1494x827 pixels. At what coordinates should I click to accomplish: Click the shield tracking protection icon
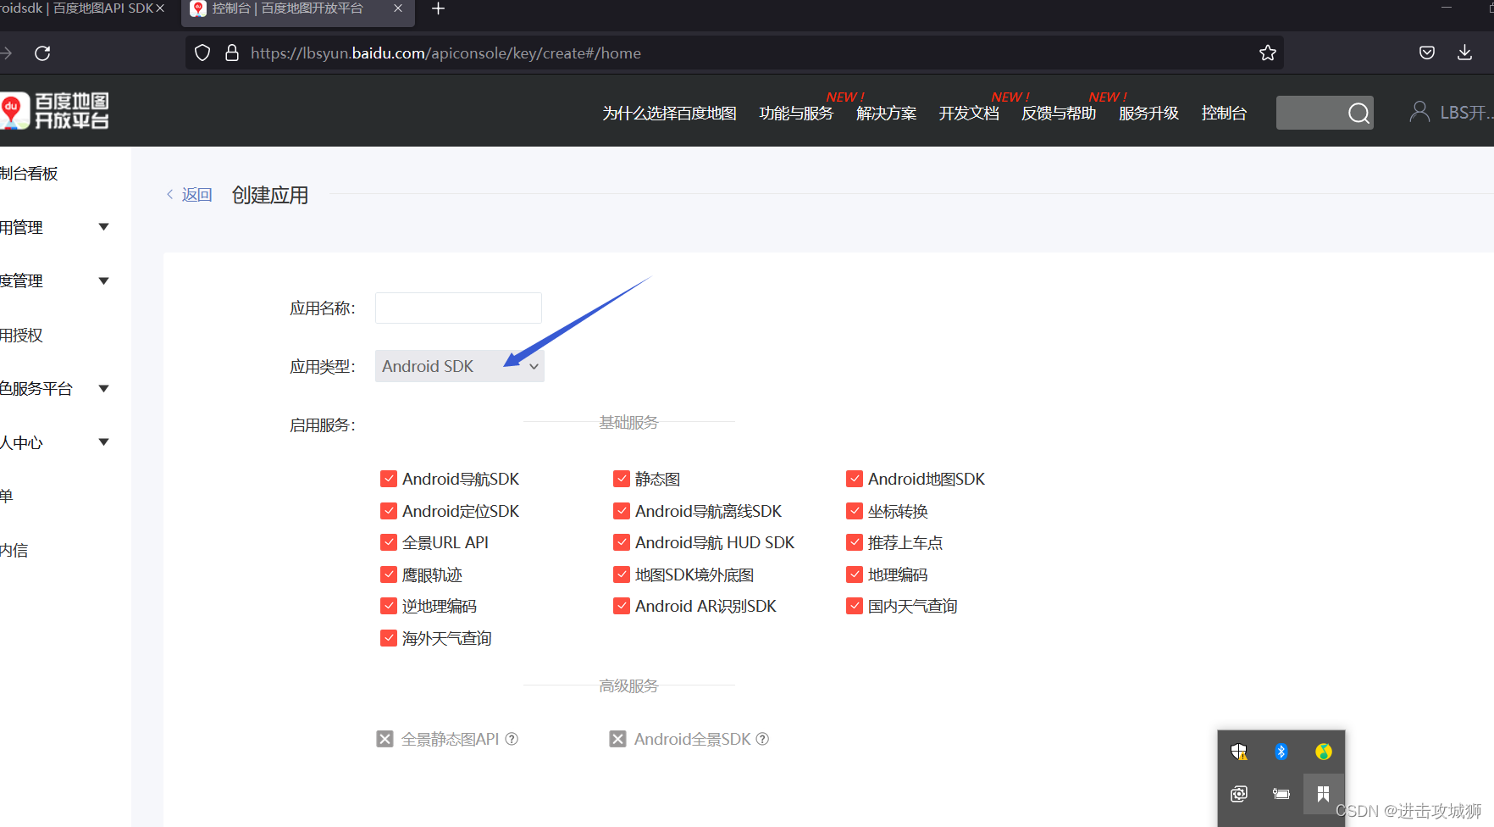202,53
